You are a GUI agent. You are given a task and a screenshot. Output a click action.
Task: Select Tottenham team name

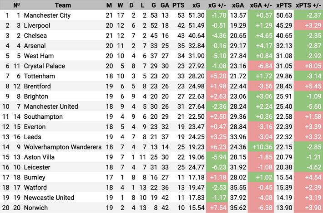pyautogui.click(x=39, y=76)
